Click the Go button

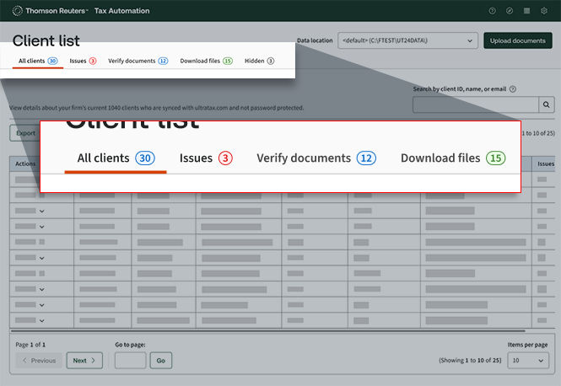coord(160,360)
